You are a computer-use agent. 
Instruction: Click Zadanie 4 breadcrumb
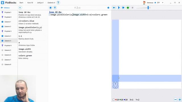coord(51,3)
